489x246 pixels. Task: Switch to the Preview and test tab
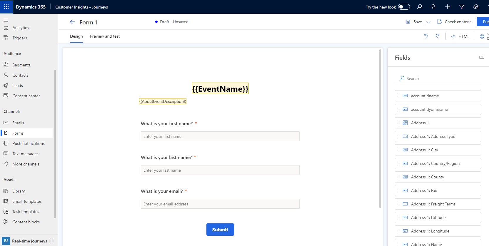tap(105, 36)
